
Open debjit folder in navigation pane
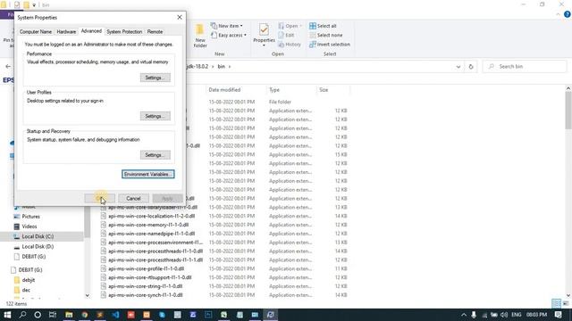click(x=28, y=280)
